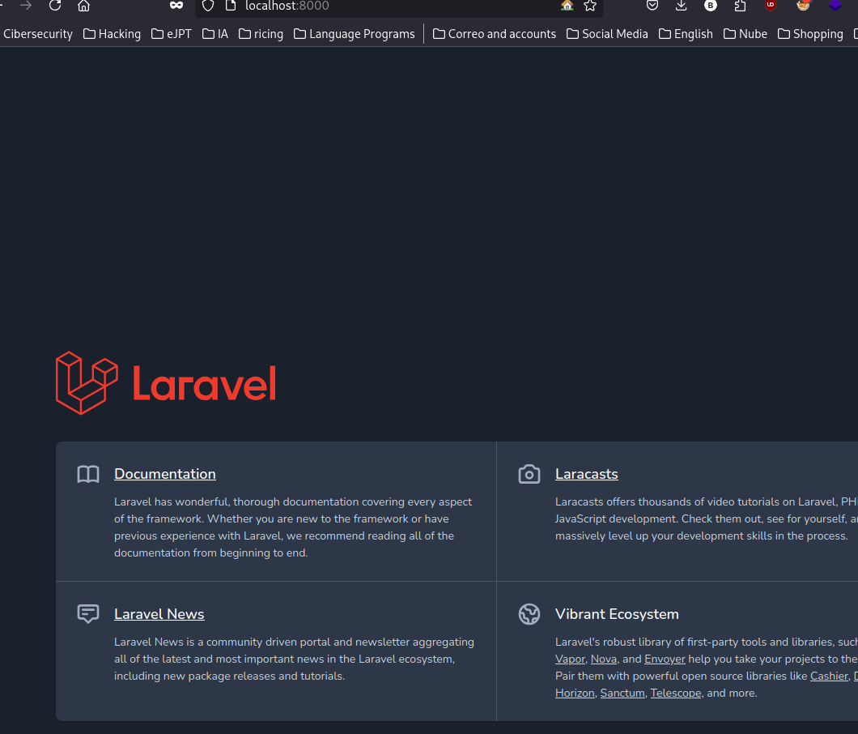Open the extensions puzzle piece icon

click(x=740, y=6)
